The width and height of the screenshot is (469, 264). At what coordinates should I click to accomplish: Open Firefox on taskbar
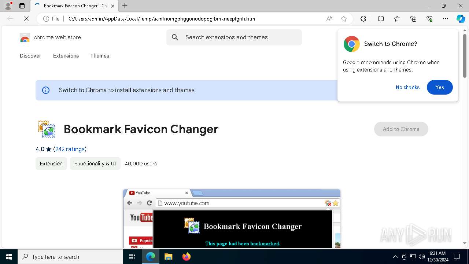click(x=187, y=257)
